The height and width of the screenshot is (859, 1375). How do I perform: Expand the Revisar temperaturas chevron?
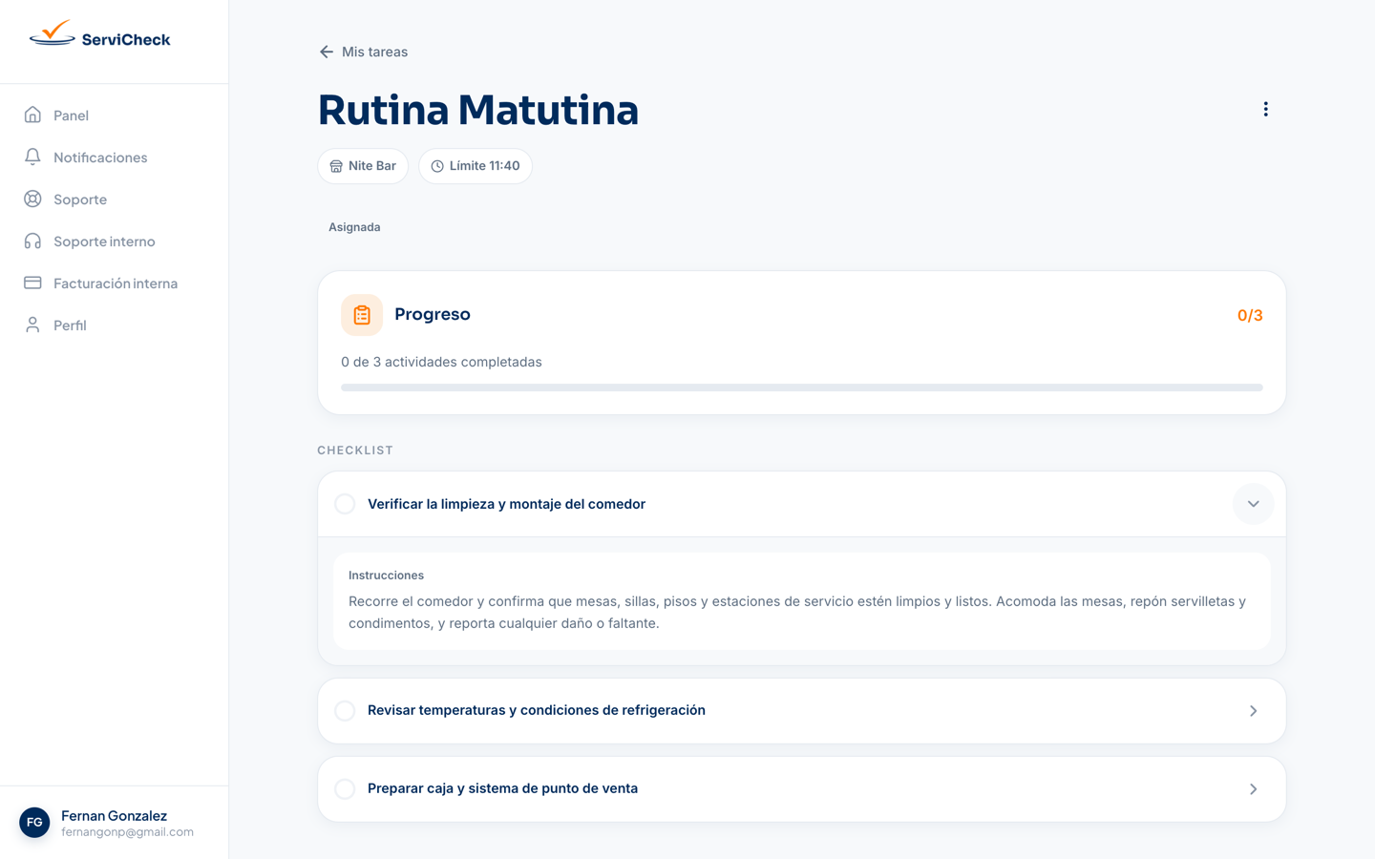(1253, 710)
